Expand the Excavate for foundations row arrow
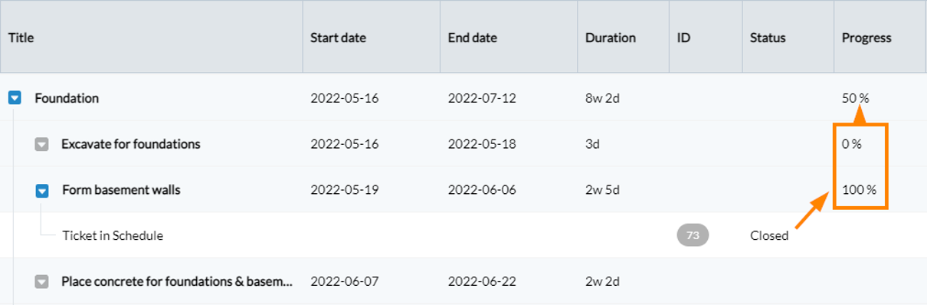927x305 pixels. tap(42, 144)
